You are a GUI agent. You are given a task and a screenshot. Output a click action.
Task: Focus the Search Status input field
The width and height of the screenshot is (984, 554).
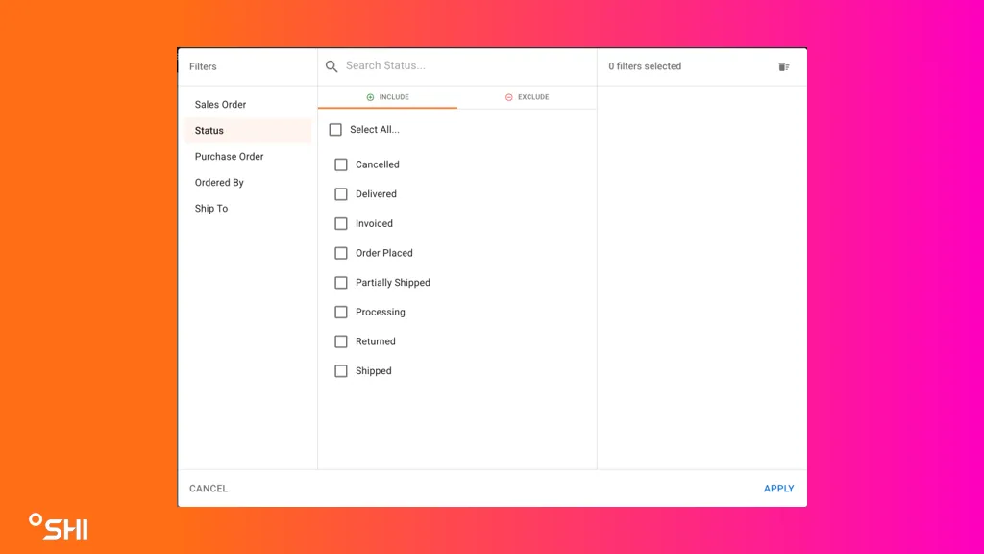click(464, 66)
